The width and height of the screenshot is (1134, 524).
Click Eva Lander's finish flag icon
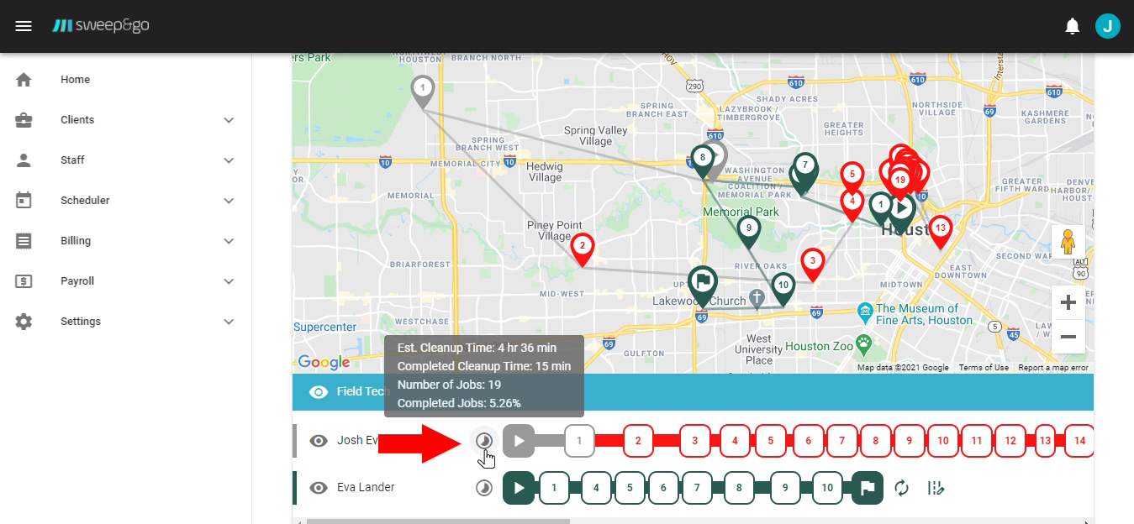(867, 488)
